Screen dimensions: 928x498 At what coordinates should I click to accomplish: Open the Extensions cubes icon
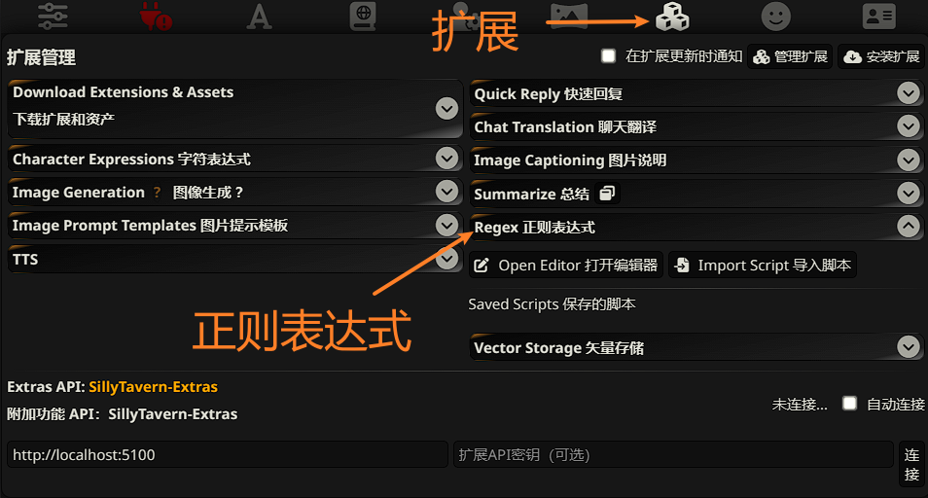click(x=672, y=16)
